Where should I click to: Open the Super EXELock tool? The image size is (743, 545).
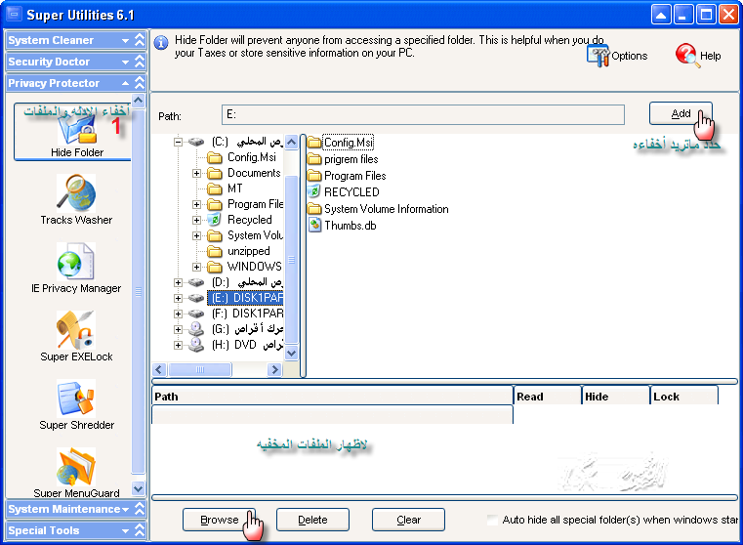(76, 337)
